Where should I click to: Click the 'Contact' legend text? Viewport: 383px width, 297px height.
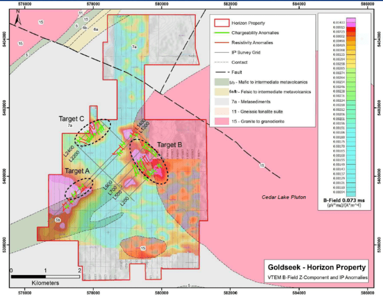[x=240, y=62]
